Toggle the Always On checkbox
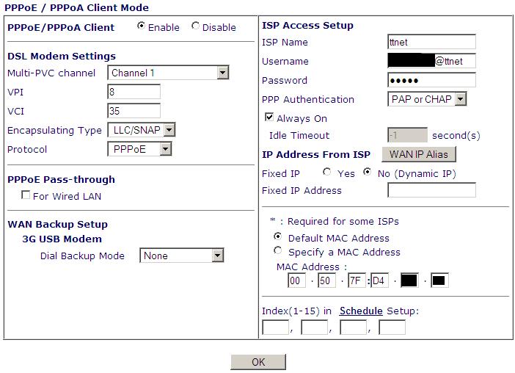515x373 pixels. 269,117
